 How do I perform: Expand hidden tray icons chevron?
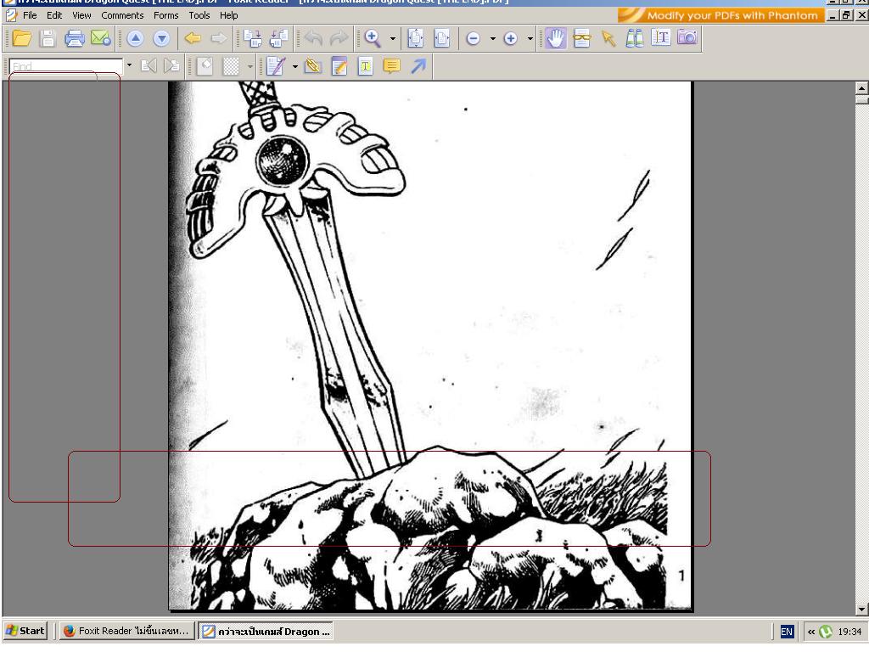(x=810, y=632)
